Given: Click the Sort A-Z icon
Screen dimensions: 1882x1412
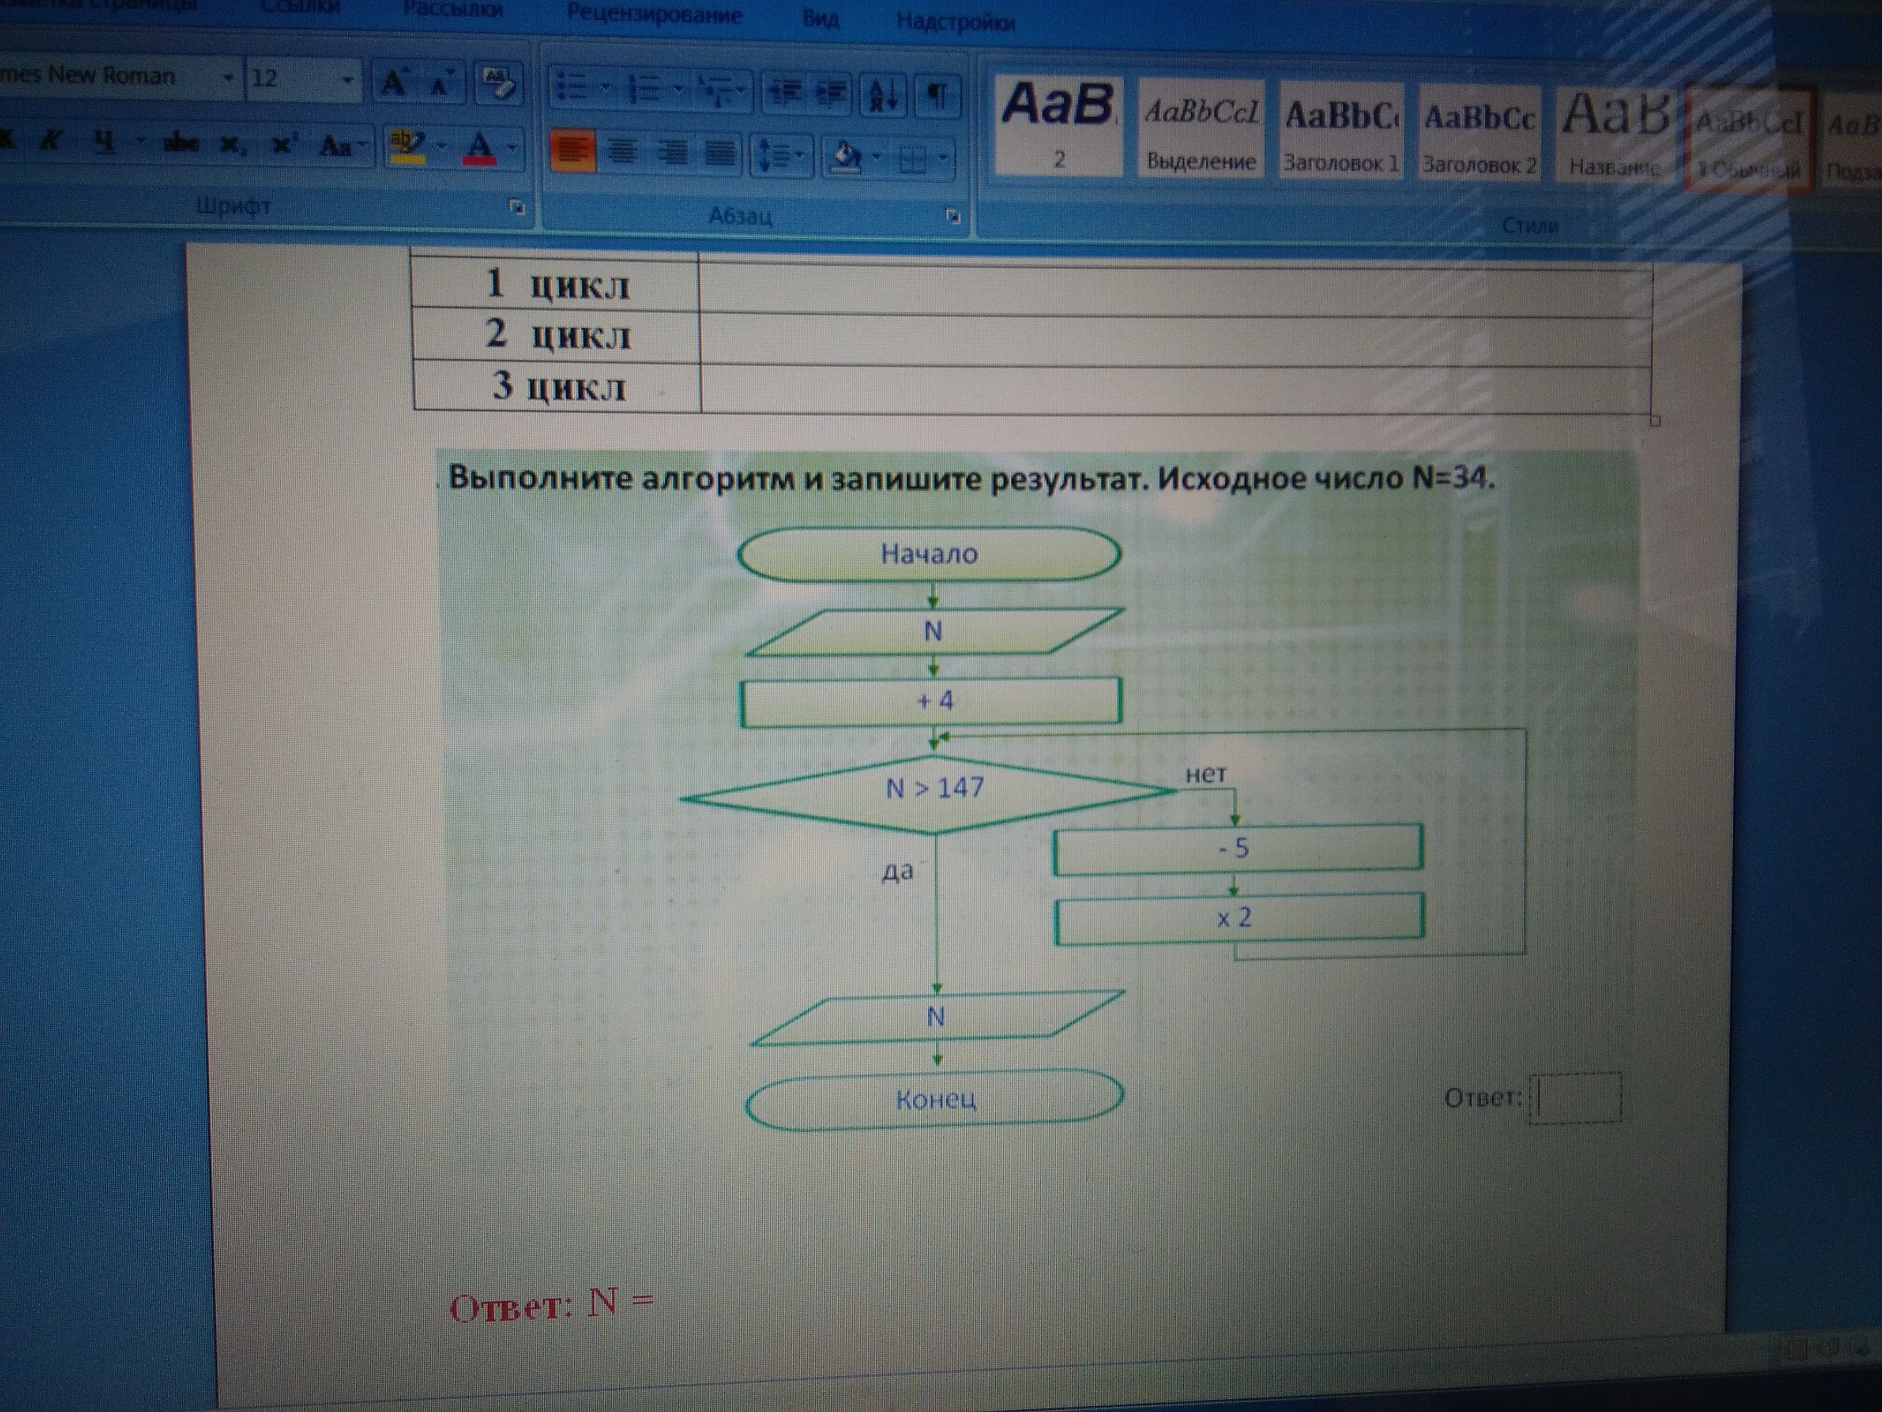Looking at the screenshot, I should [x=883, y=93].
